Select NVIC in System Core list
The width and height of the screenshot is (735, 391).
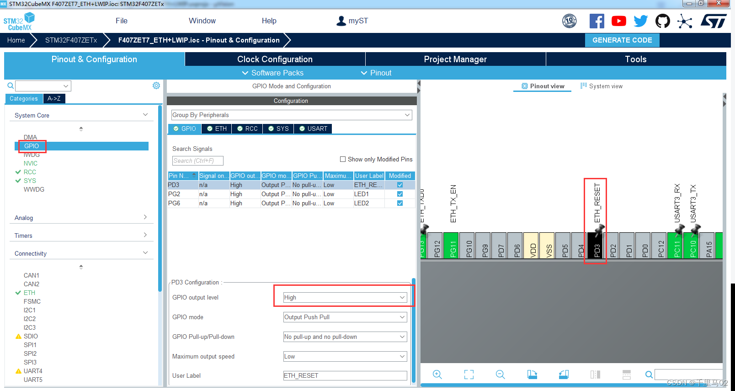click(x=31, y=163)
